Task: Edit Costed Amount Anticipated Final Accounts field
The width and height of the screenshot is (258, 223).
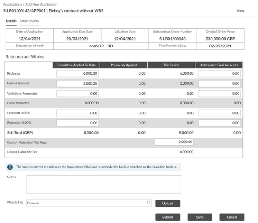Action: [x=220, y=83]
